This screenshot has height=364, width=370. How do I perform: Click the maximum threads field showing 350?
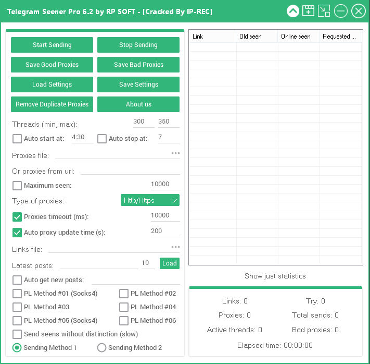169,122
